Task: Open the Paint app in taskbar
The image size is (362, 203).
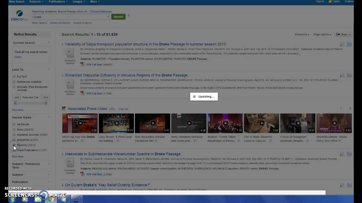Action: (x=64, y=199)
